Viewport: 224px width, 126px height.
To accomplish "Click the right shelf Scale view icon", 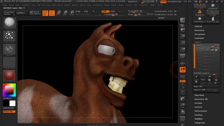I will pos(182,106).
